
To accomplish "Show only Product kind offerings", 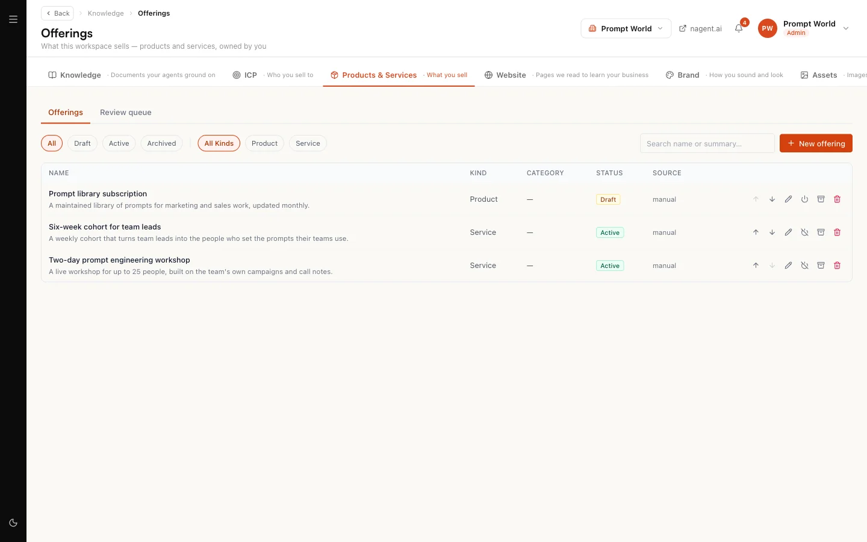I will tap(264, 143).
